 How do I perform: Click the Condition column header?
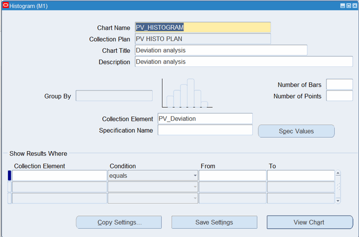click(x=123, y=166)
